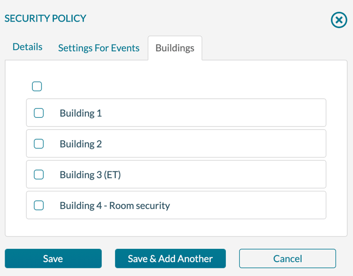
Task: Click the SECURITY POLICY dialog title
Action: (45, 18)
